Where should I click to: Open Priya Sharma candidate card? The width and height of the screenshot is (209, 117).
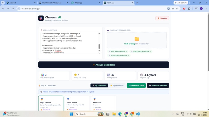(51, 103)
